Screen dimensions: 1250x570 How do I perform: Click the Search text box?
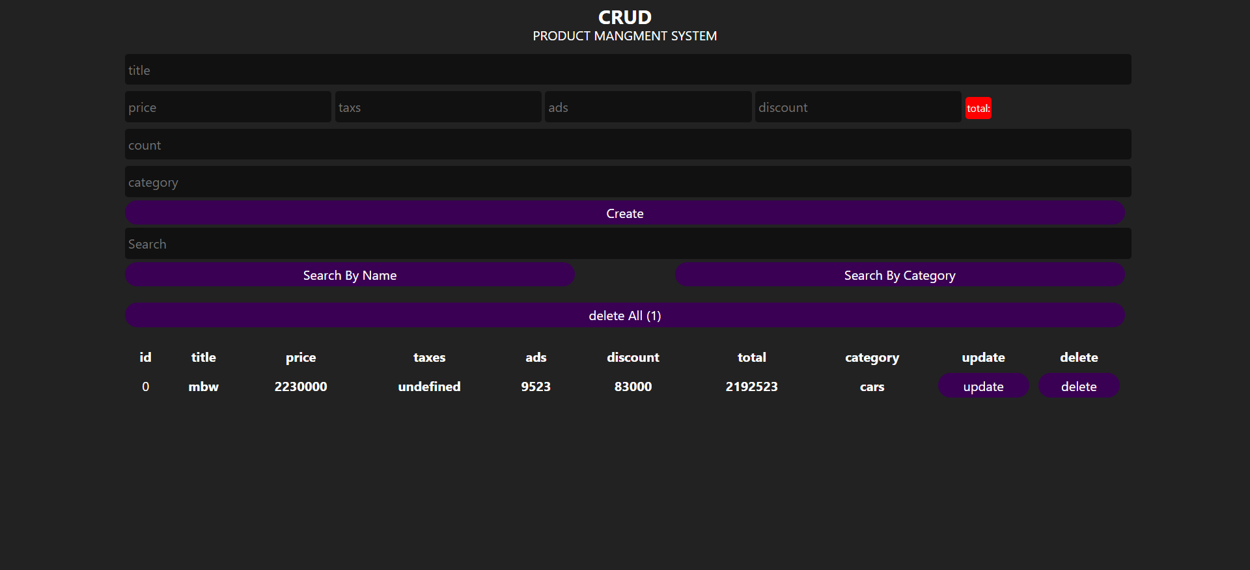pyautogui.click(x=628, y=244)
